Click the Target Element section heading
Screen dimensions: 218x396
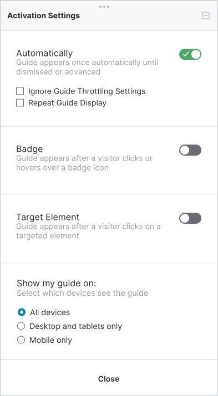pyautogui.click(x=48, y=217)
